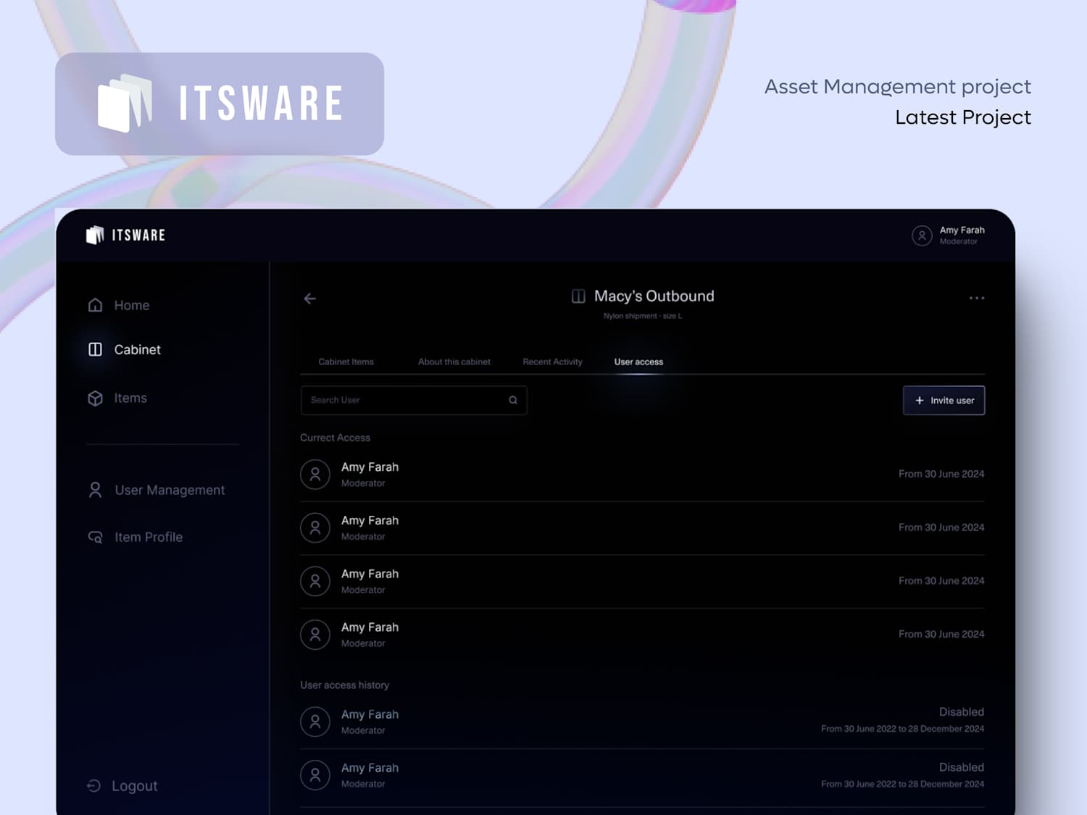Switch to About this cabinet tab

click(x=454, y=361)
